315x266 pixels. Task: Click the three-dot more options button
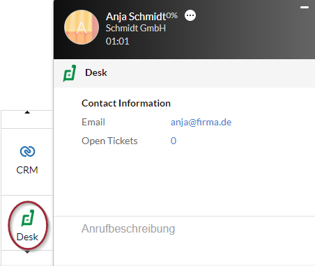tap(190, 15)
